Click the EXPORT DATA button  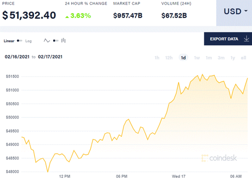pyautogui.click(x=228, y=39)
